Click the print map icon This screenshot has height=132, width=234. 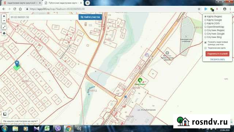[4, 33]
